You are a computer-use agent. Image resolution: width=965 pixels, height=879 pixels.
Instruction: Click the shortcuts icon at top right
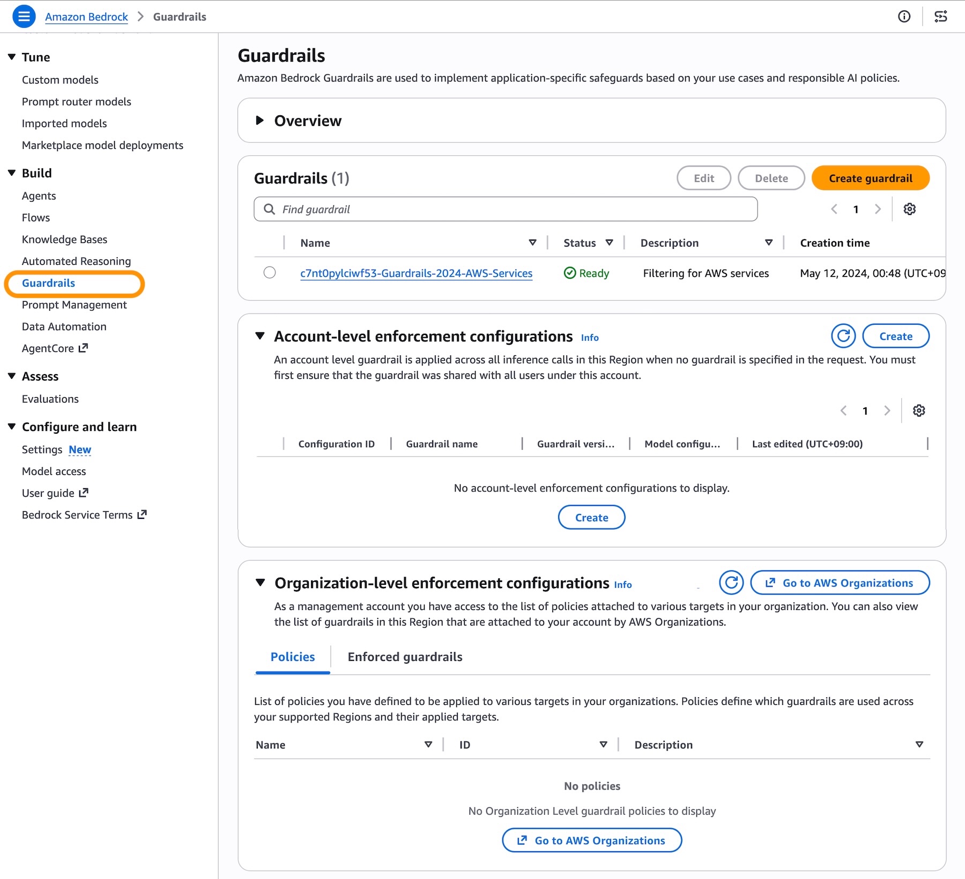coord(942,17)
